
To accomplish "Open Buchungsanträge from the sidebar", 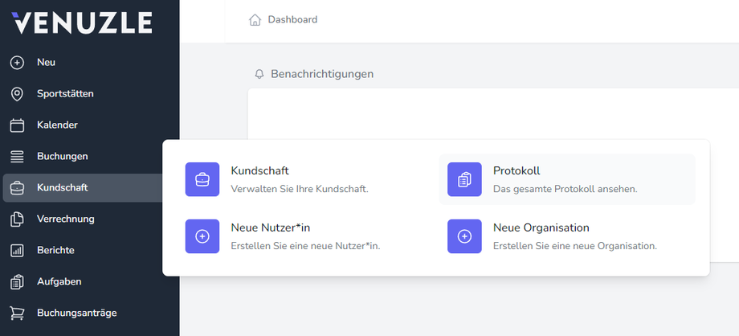I will (76, 313).
